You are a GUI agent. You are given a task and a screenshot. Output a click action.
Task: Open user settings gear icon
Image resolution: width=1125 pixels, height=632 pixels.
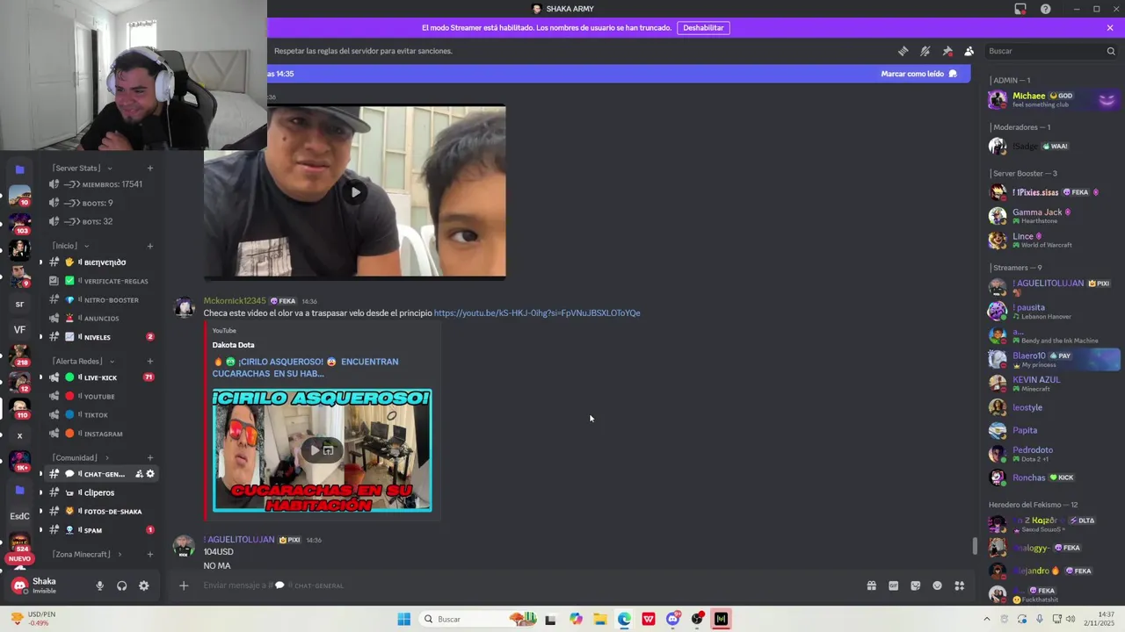144,585
